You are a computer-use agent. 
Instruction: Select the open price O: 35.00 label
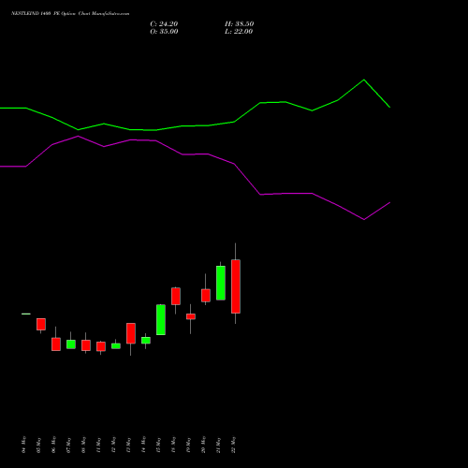coord(164,32)
